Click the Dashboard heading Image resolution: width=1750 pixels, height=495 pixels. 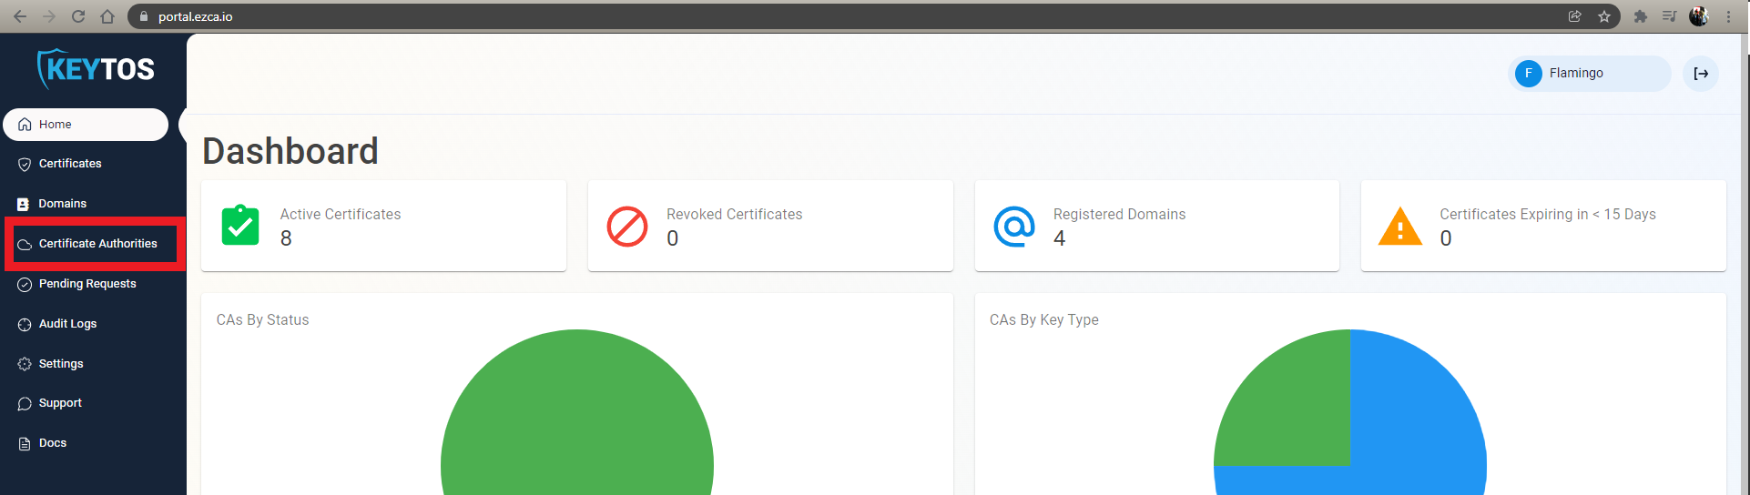290,151
